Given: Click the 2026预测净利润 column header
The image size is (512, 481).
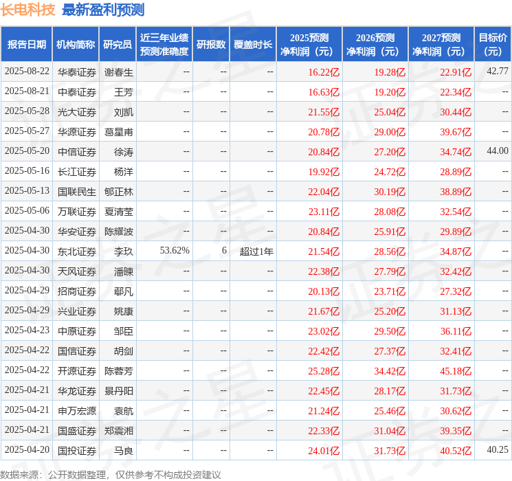Looking at the screenshot, I should pos(375,45).
